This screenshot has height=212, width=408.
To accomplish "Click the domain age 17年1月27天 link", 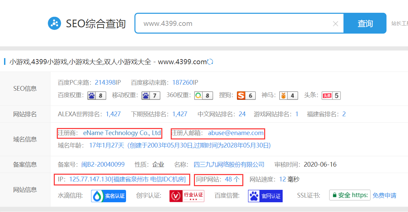I will tap(180, 145).
